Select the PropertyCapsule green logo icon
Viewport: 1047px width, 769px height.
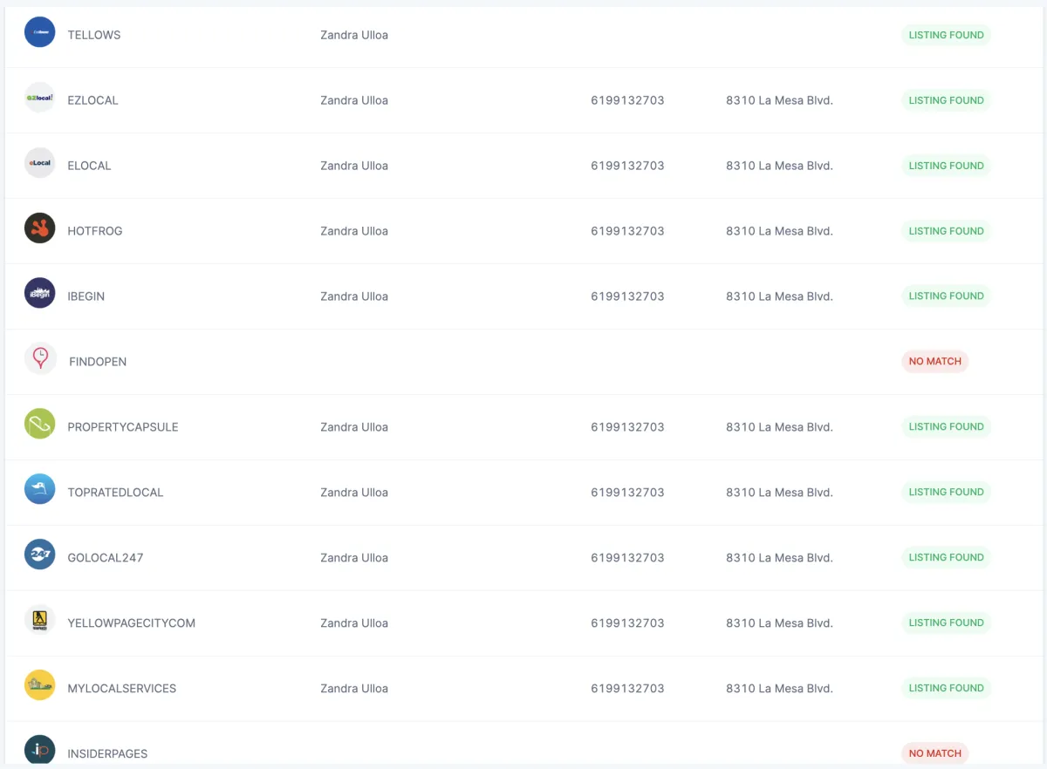(39, 424)
